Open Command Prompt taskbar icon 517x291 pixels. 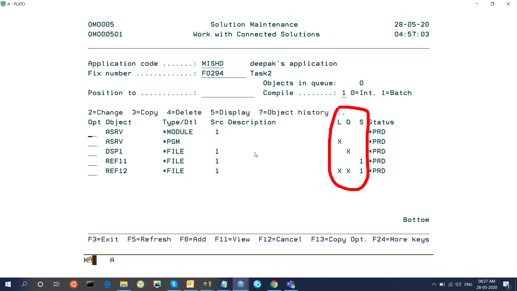pyautogui.click(x=90, y=284)
